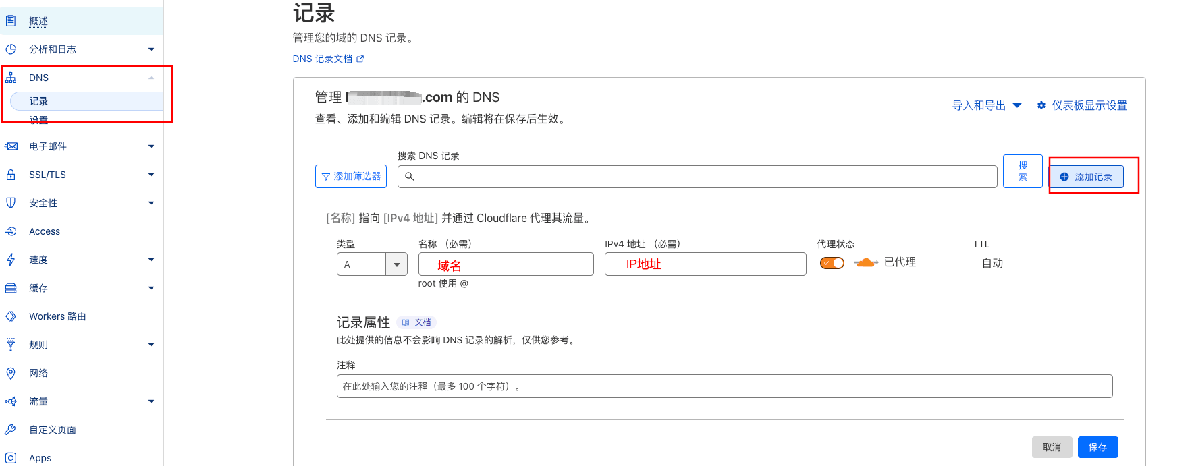Open the DNS records documentation link
Screen dimensions: 1194x466
pyautogui.click(x=323, y=59)
